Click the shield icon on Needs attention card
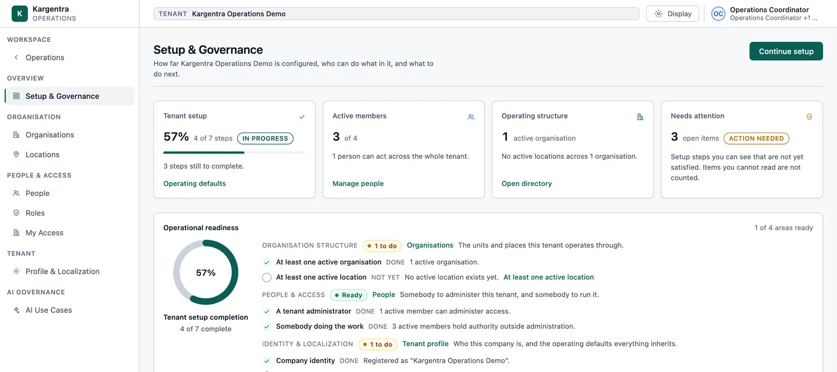 pyautogui.click(x=809, y=117)
